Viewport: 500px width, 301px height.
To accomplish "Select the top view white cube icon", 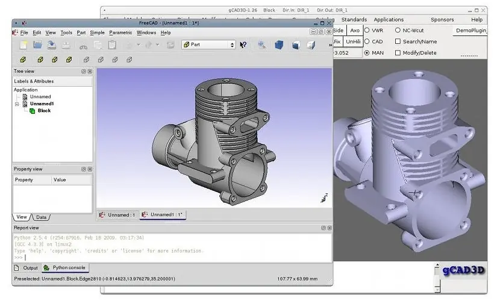I will (311, 45).
